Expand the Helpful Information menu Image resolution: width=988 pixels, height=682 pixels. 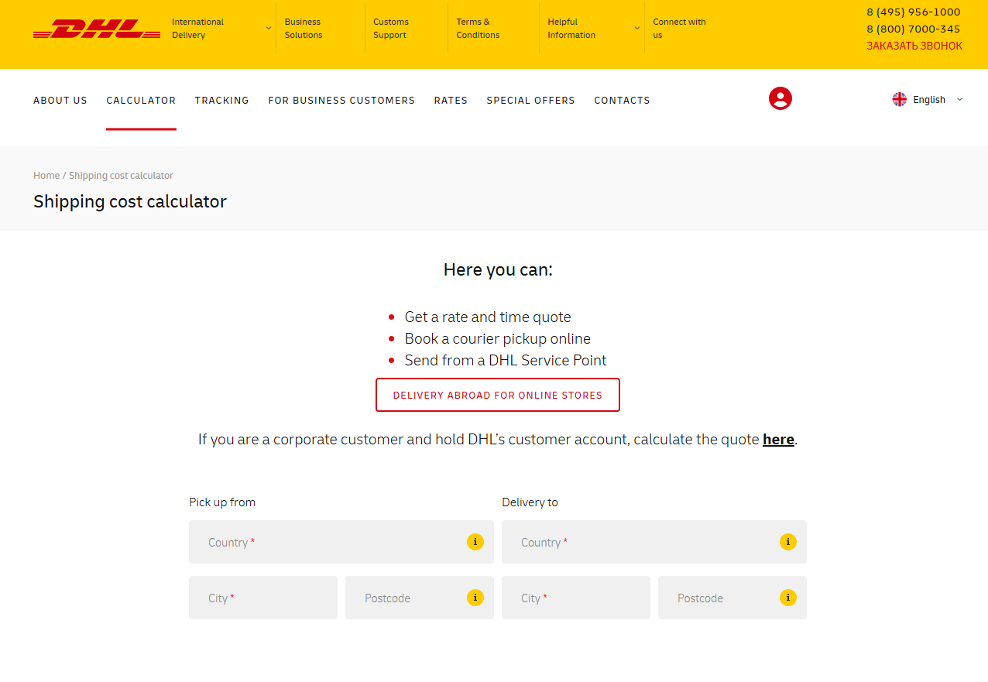[594, 28]
